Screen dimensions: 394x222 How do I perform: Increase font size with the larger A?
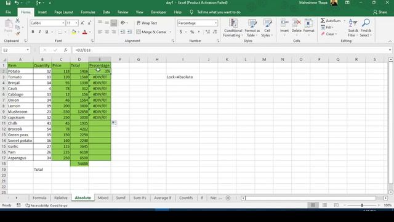(x=82, y=23)
